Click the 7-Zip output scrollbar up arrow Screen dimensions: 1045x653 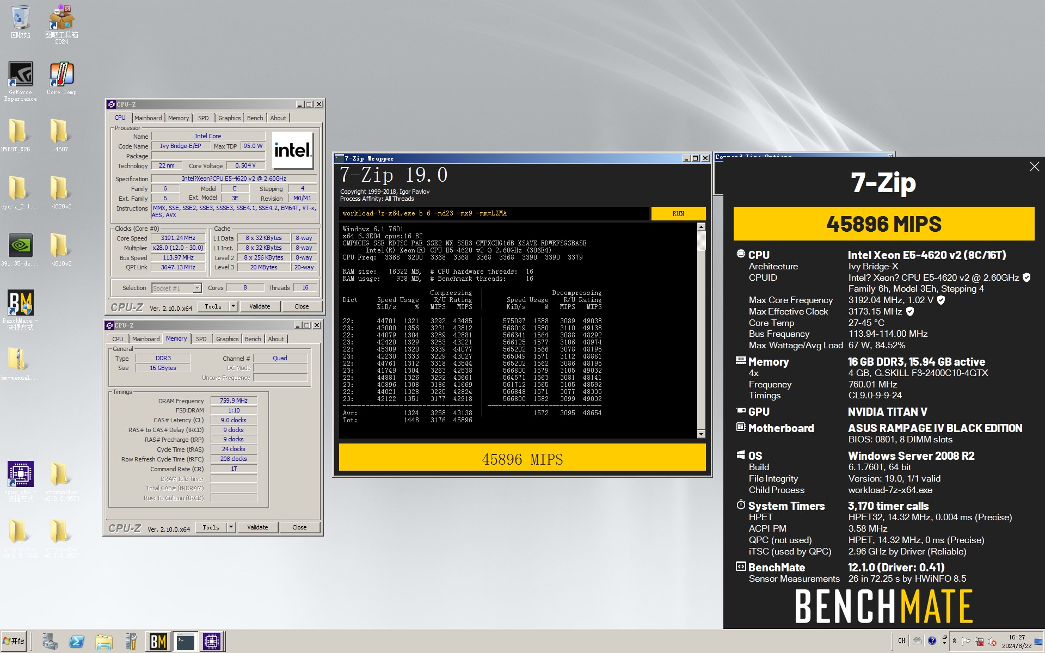pyautogui.click(x=701, y=227)
